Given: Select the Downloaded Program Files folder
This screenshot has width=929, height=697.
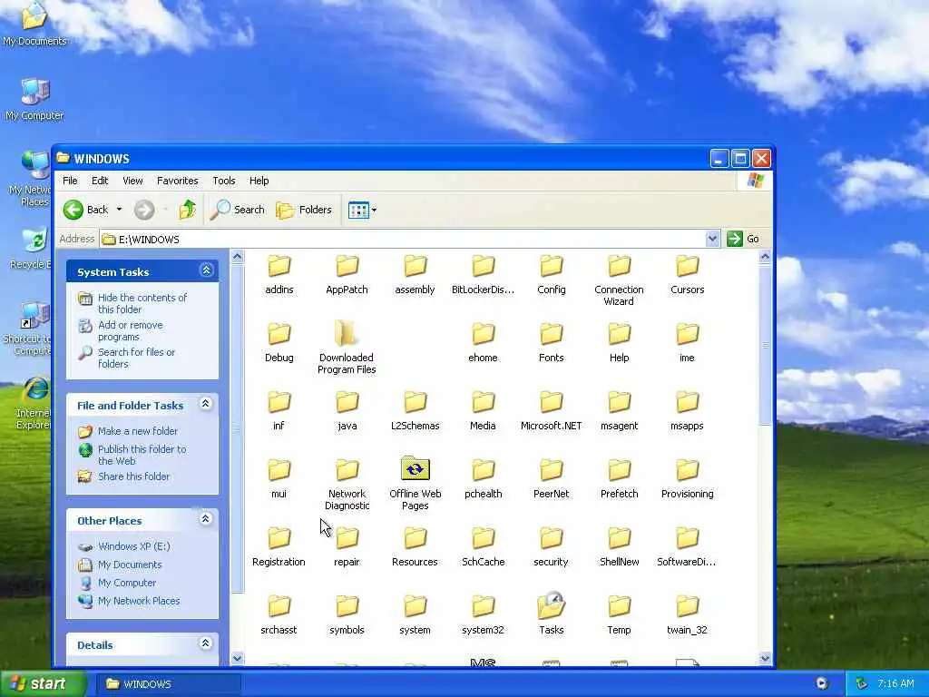Looking at the screenshot, I should 347,348.
